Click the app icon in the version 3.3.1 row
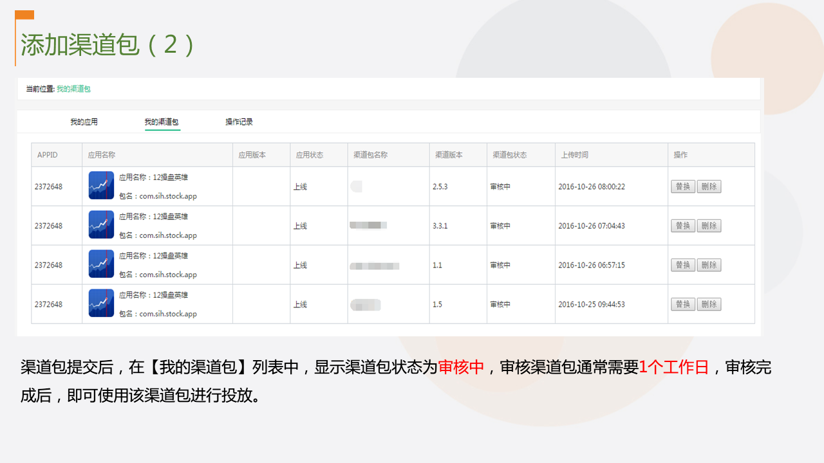 [x=101, y=224]
